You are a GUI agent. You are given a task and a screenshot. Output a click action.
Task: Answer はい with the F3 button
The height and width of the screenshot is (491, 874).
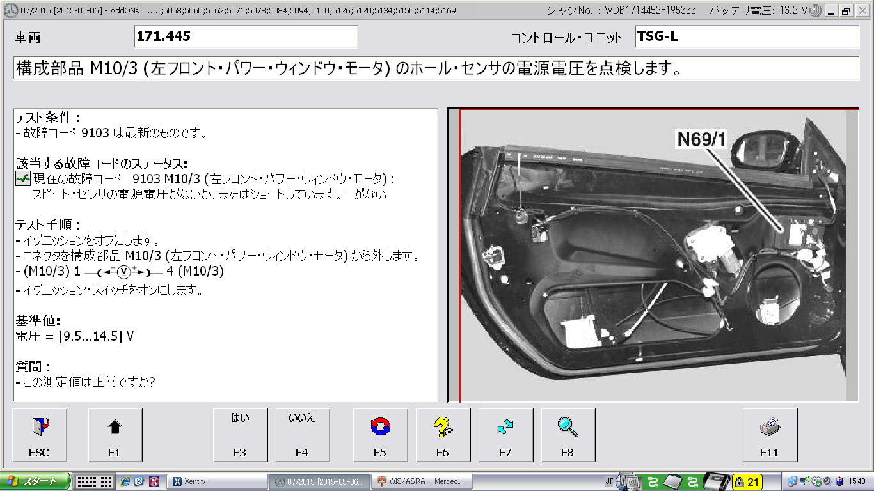click(x=240, y=435)
